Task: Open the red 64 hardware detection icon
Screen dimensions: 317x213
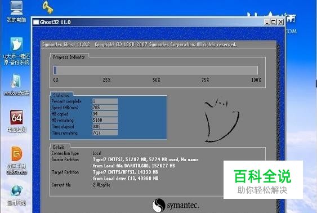Action: click(16, 121)
